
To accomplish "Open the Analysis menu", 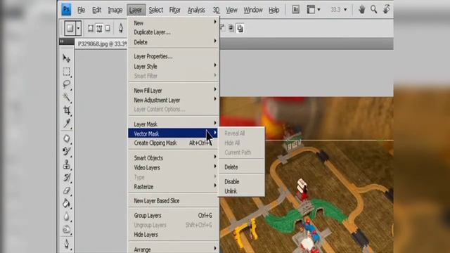I will [196, 10].
